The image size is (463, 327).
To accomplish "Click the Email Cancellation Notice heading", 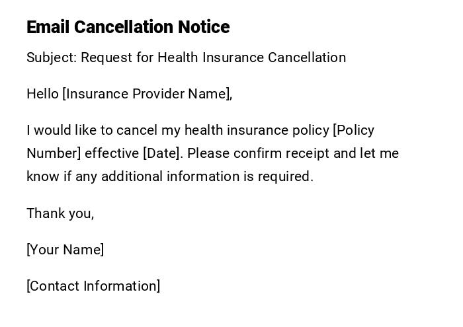I will pyautogui.click(x=128, y=27).
